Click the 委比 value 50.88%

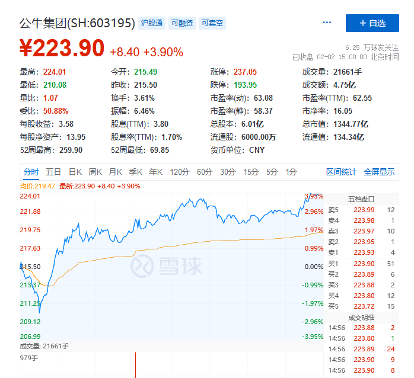pos(56,111)
